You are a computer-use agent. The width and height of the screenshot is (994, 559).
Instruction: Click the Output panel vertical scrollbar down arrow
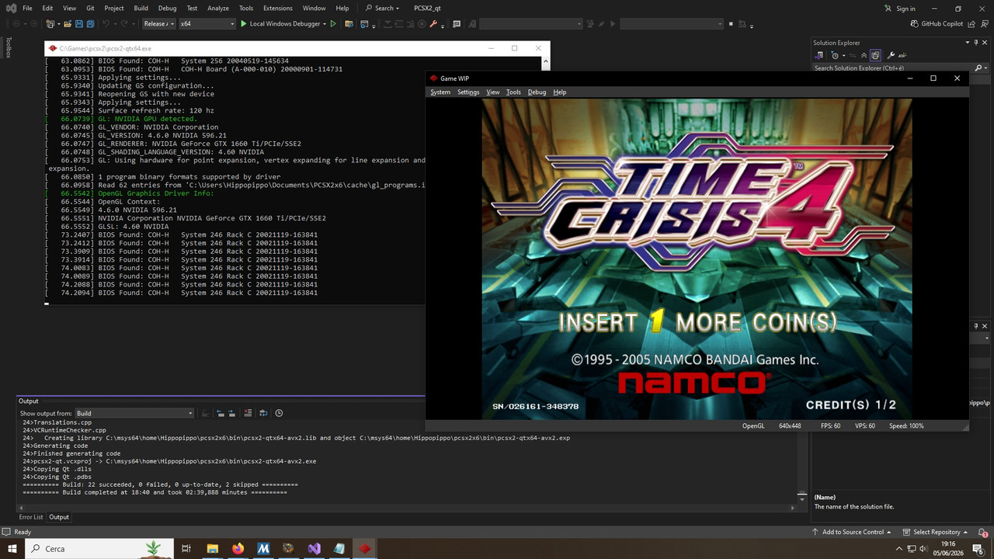tap(802, 501)
